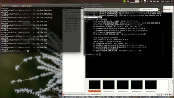This screenshot has height=98, width=174.
Task: Click the red removable device status icon
Action: 161,95
